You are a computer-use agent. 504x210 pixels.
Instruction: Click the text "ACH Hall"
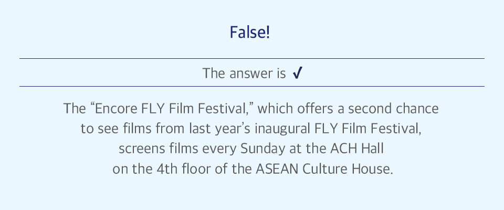coord(358,149)
